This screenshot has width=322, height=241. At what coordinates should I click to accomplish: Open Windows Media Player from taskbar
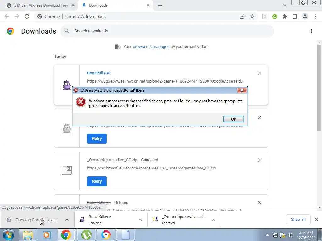click(x=47, y=235)
